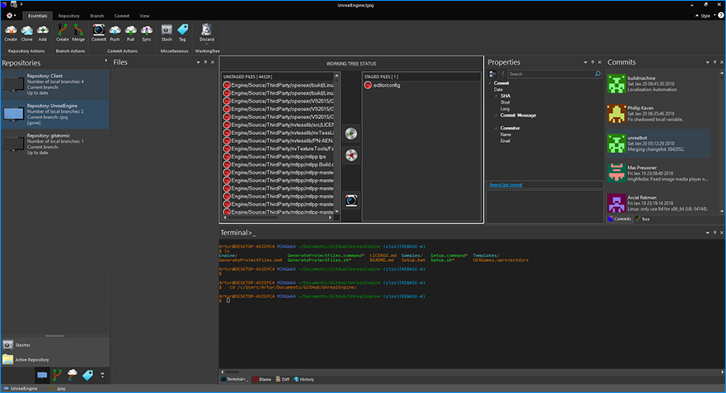This screenshot has width=726, height=393.
Task: Click the Pull icon
Action: point(131,31)
